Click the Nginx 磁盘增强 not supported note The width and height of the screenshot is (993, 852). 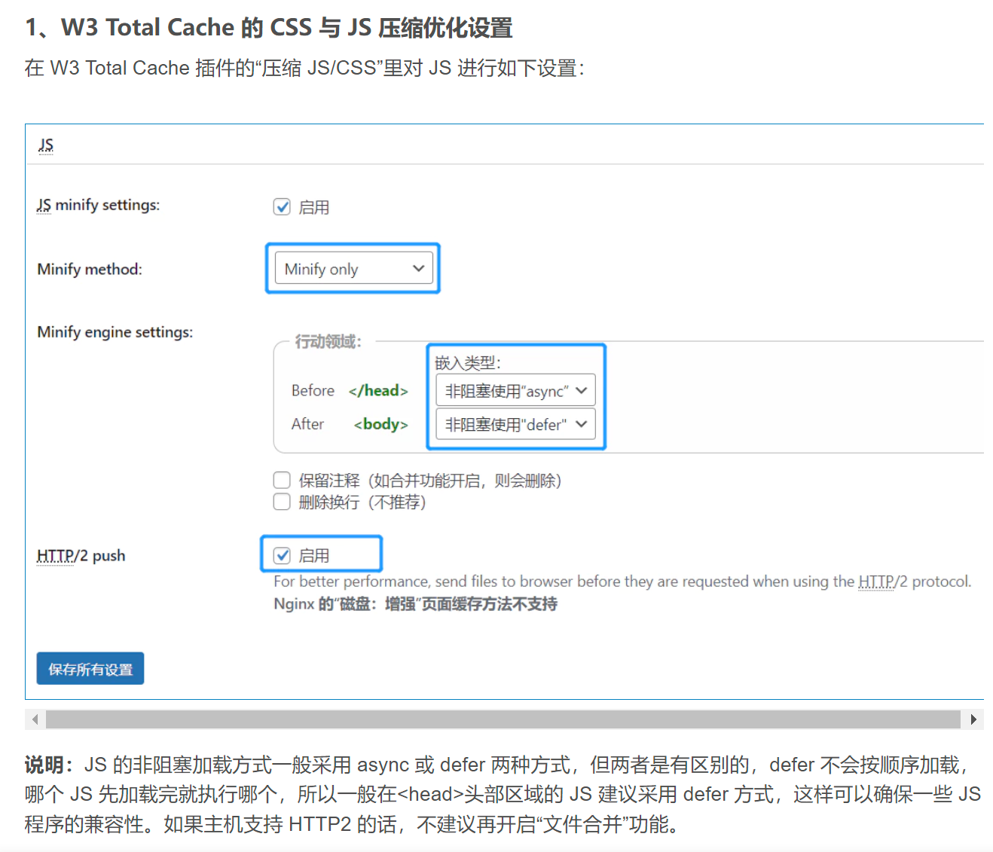click(415, 604)
